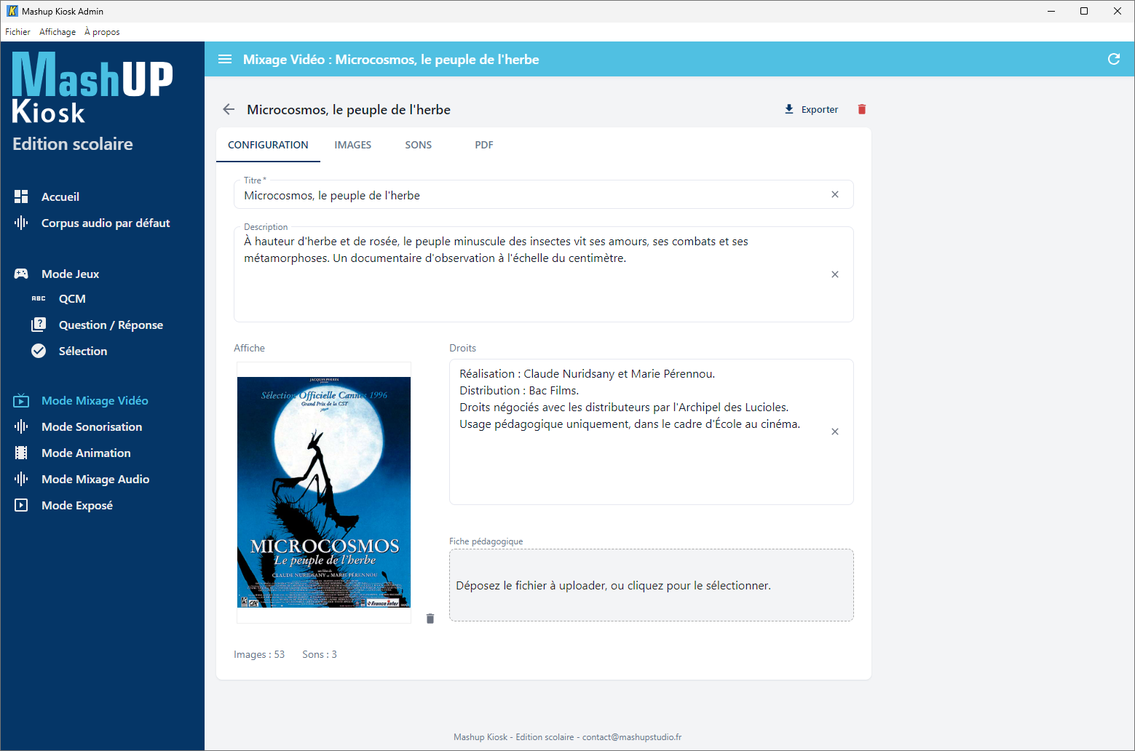Click the download icon beside Exporter
This screenshot has width=1135, height=751.
[789, 109]
